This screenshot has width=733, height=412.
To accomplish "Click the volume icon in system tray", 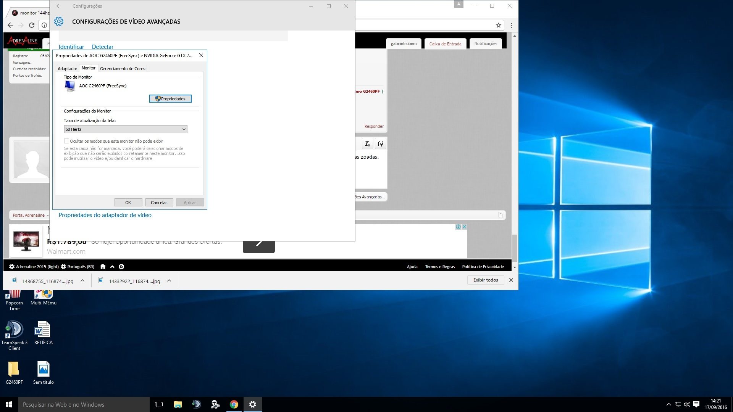I will [x=687, y=404].
